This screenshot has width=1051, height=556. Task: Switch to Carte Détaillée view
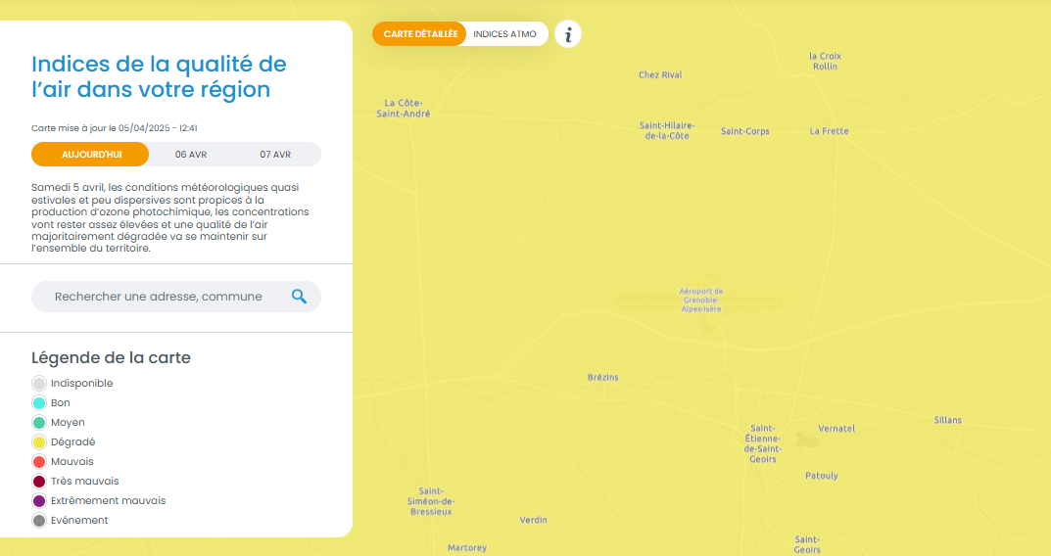(420, 34)
